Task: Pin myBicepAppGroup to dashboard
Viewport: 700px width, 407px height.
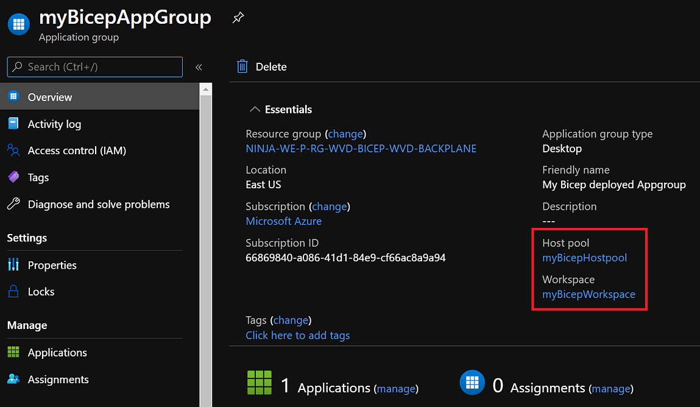Action: 238,18
